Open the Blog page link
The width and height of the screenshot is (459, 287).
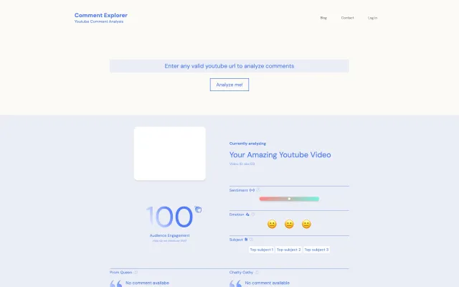323,18
